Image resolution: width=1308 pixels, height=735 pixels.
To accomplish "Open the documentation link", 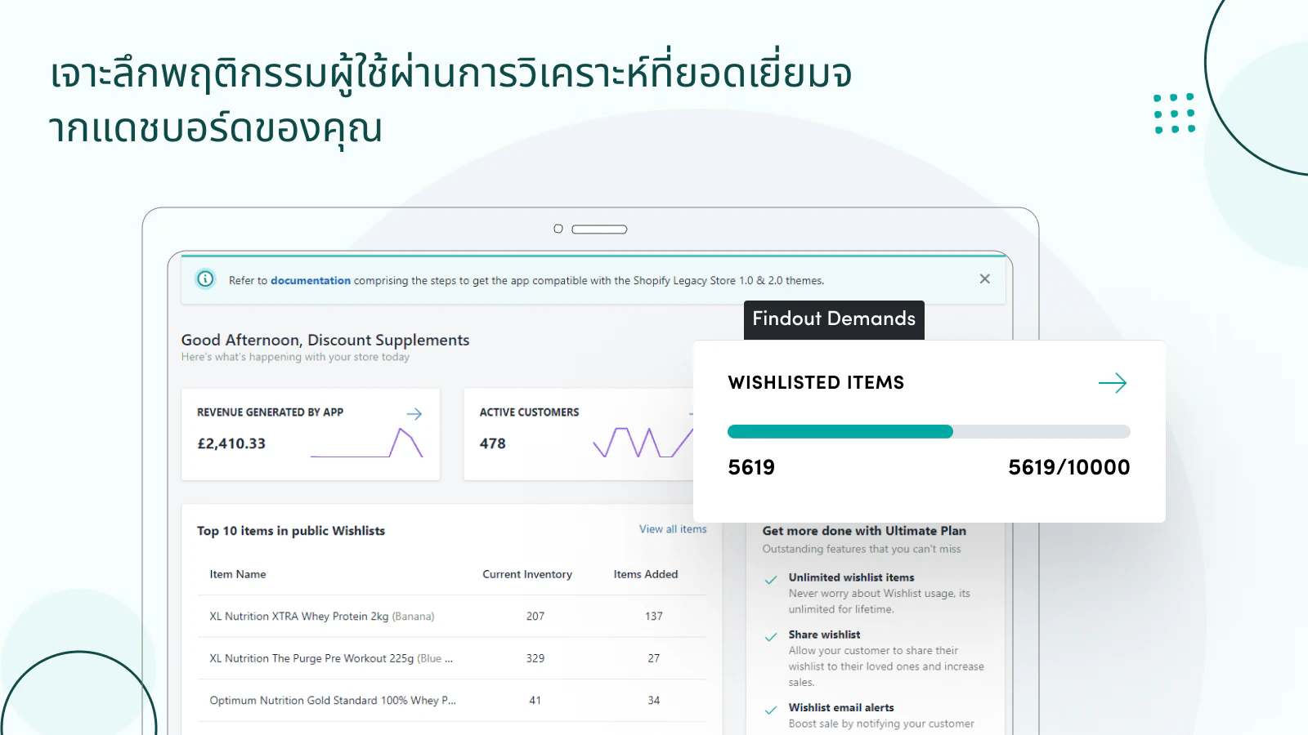I will click(311, 280).
